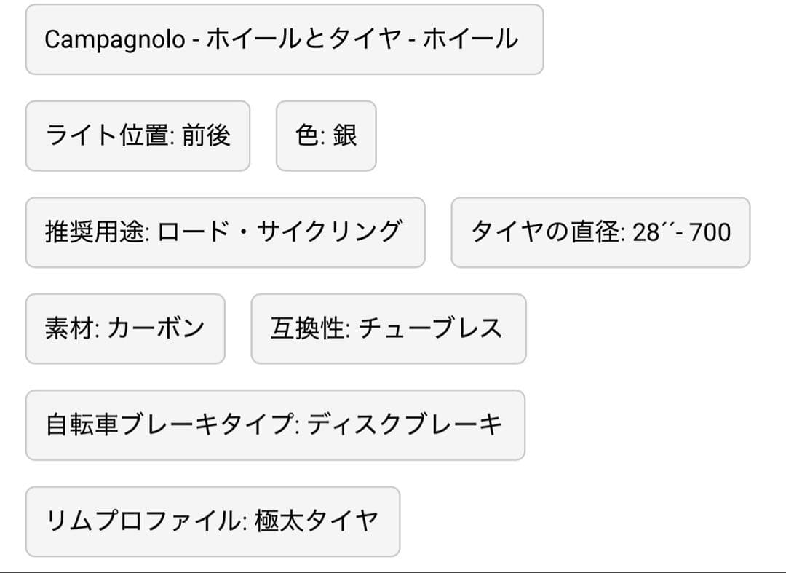Click the リムプロファイル: 極太タイヤ chip
This screenshot has height=573, width=786.
pyautogui.click(x=213, y=521)
